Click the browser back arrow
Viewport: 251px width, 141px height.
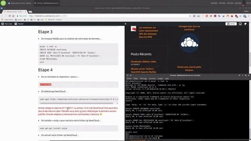pyautogui.click(x=2, y=16)
